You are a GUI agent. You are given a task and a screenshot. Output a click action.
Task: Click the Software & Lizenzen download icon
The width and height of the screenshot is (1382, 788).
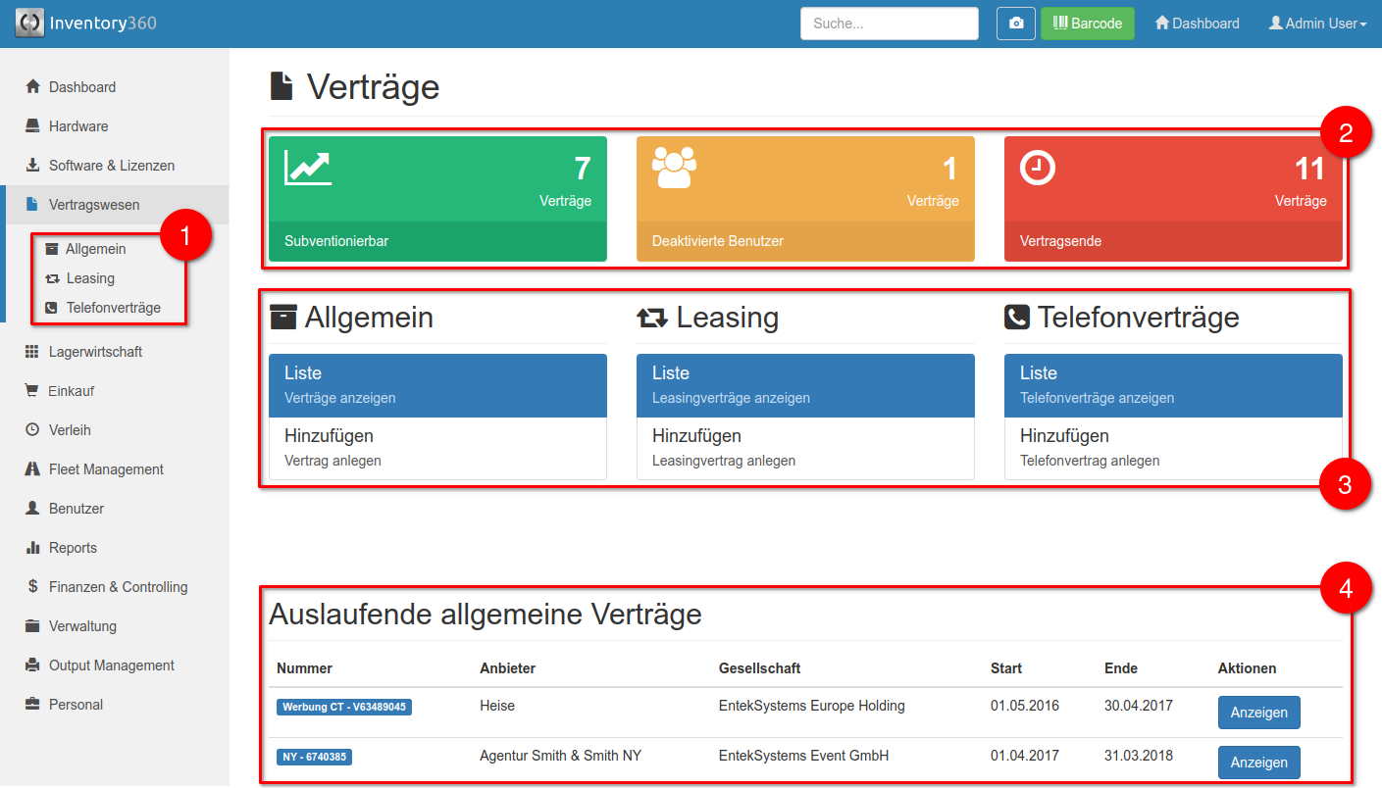pyautogui.click(x=32, y=166)
